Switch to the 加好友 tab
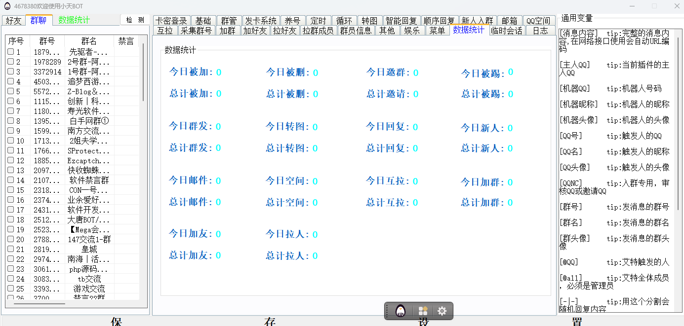Viewport: 684px width, 326px height. click(x=255, y=31)
